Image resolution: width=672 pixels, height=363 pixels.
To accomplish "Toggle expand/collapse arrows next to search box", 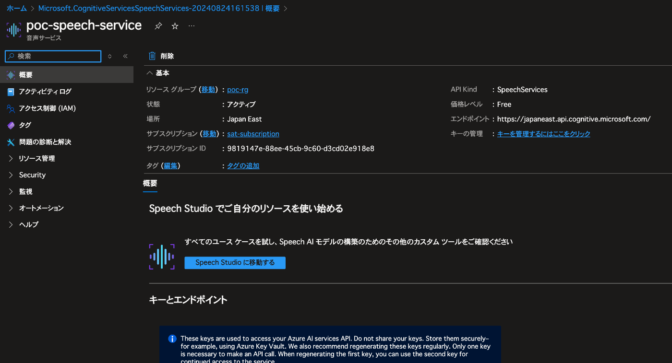I will 110,56.
